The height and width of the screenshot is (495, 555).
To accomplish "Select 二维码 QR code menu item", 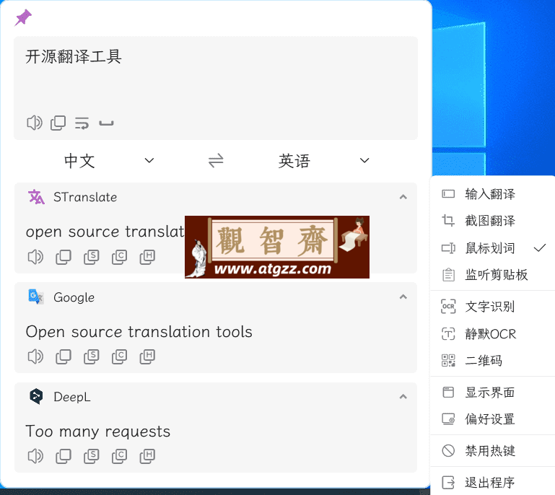I will (x=493, y=361).
